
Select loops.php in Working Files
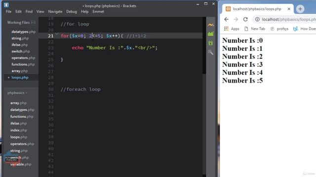pyautogui.click(x=20, y=77)
